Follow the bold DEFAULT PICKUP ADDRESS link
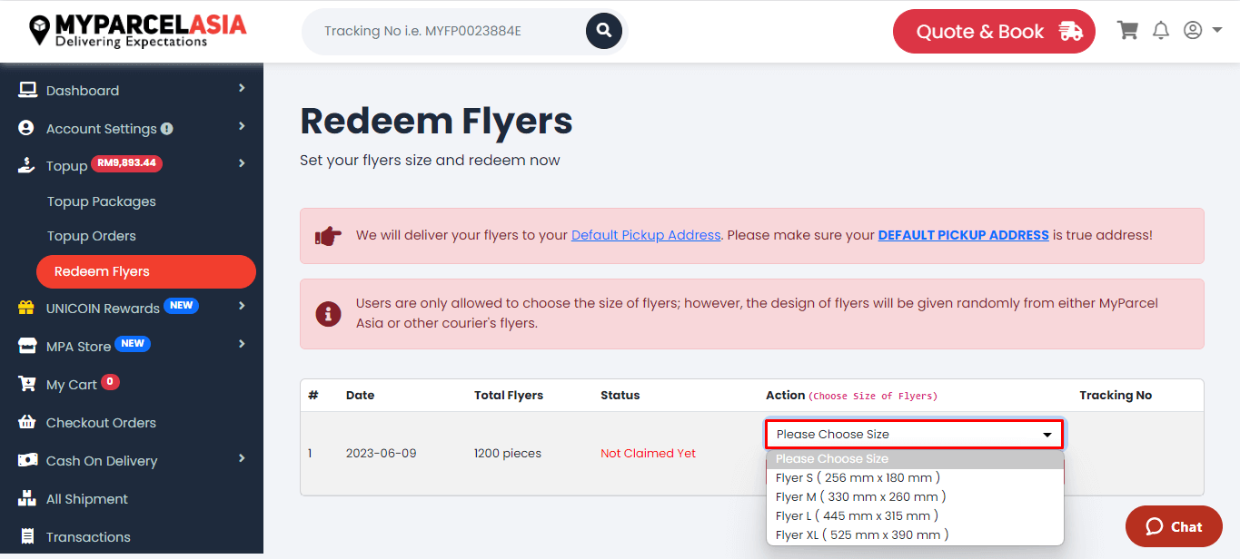Viewport: 1240px width, 559px height. pyautogui.click(x=963, y=235)
